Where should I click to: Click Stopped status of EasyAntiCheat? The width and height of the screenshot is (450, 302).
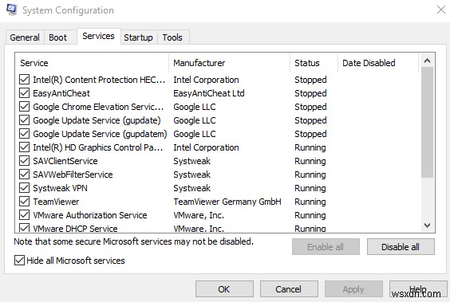click(x=310, y=93)
